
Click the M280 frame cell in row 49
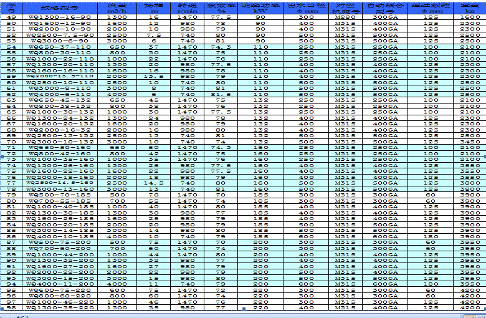tap(345, 17)
